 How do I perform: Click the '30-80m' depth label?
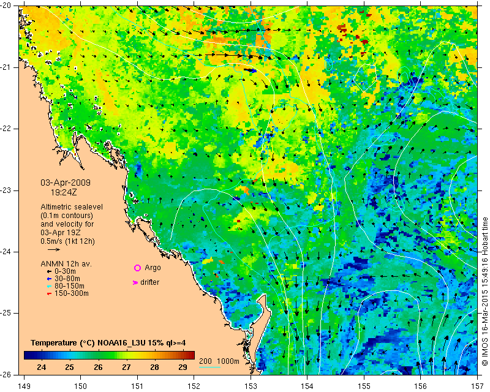(67, 279)
